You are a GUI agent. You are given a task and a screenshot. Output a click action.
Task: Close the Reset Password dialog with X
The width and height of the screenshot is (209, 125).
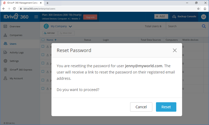click(175, 50)
